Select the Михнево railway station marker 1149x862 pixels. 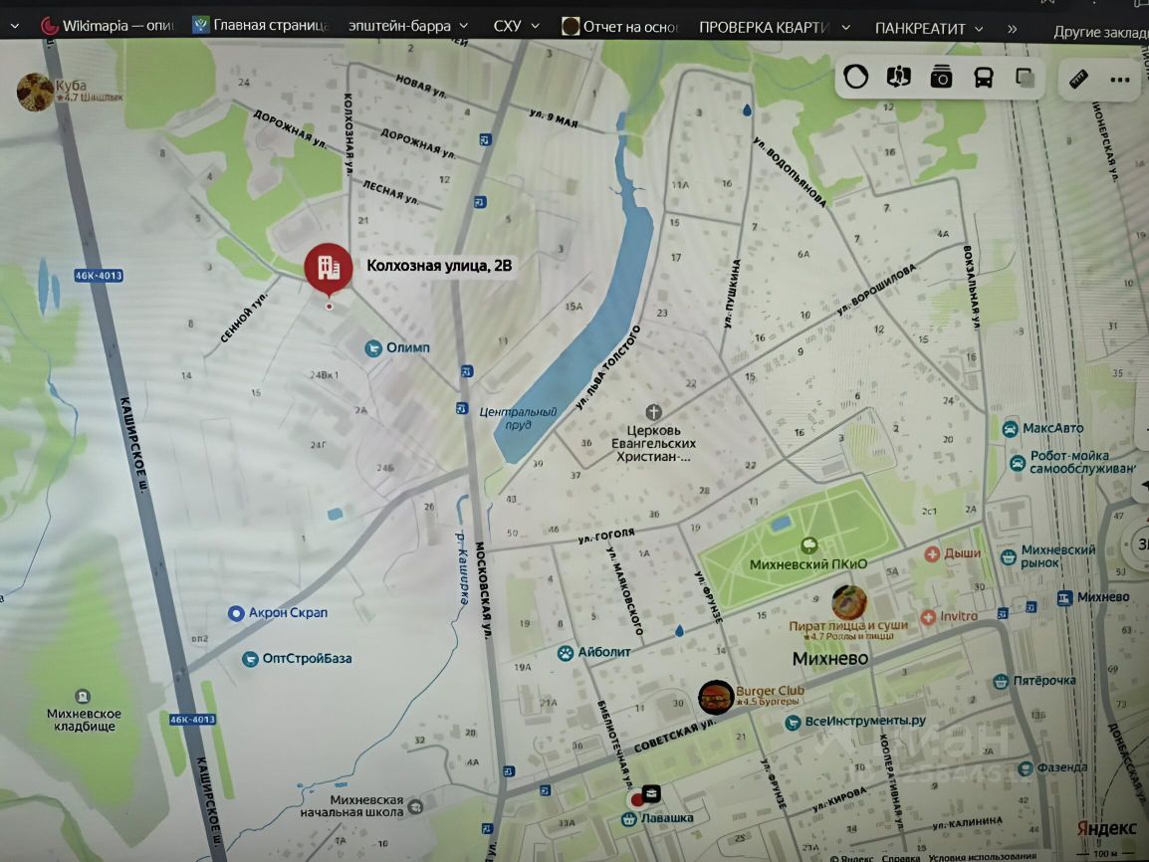1064,598
